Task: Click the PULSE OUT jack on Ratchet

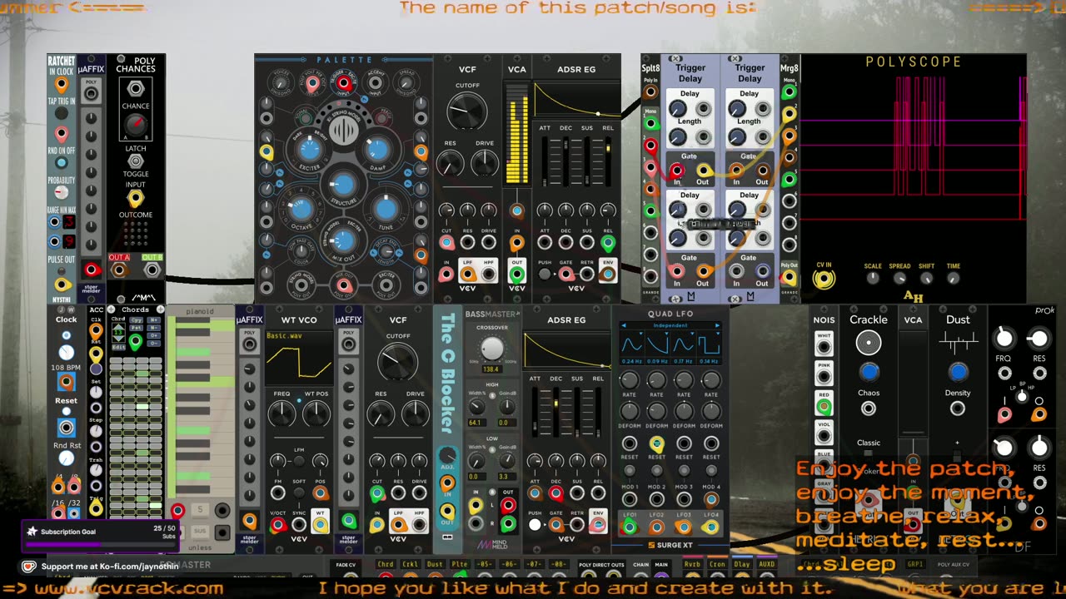Action: [61, 285]
